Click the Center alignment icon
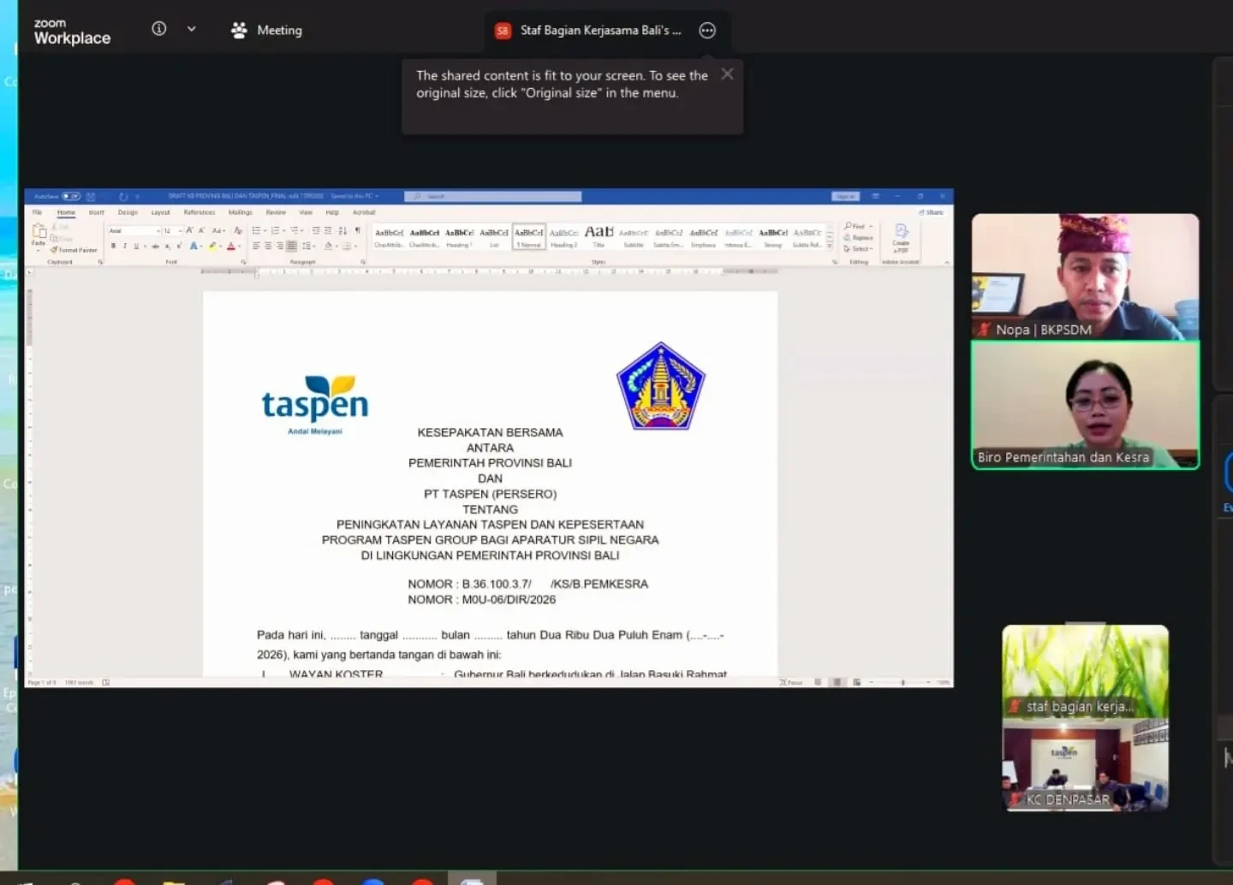The width and height of the screenshot is (1233, 885). (x=268, y=246)
